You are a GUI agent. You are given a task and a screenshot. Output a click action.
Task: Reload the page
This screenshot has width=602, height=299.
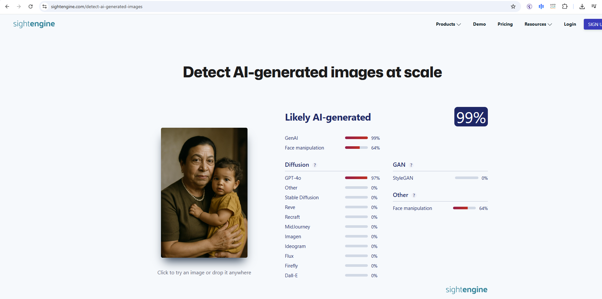pos(31,6)
